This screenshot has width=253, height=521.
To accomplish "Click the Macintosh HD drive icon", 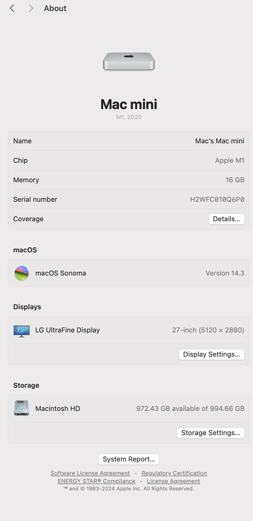I will click(x=22, y=408).
